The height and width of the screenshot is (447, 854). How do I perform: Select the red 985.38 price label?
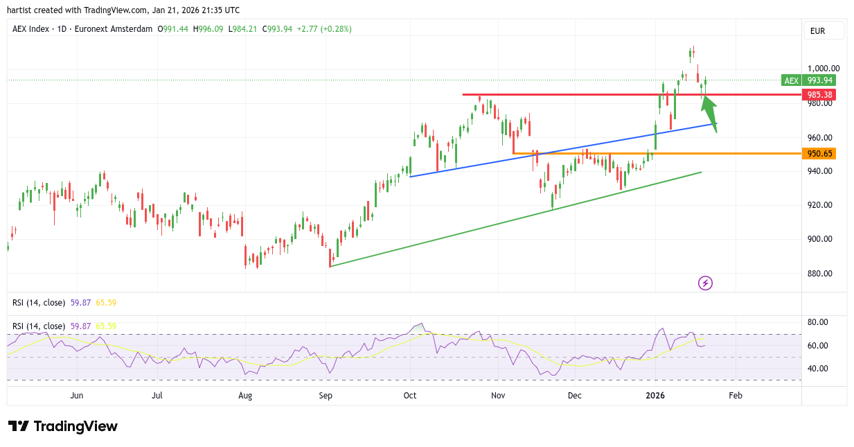pyautogui.click(x=819, y=94)
